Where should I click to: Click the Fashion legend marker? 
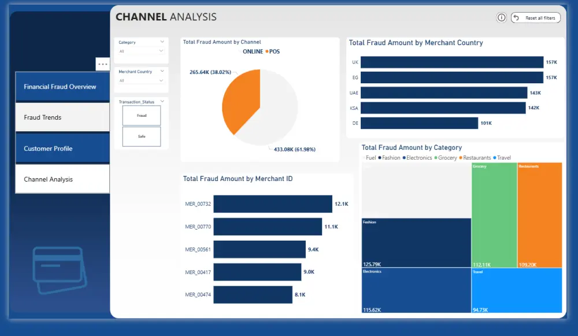[x=380, y=158]
